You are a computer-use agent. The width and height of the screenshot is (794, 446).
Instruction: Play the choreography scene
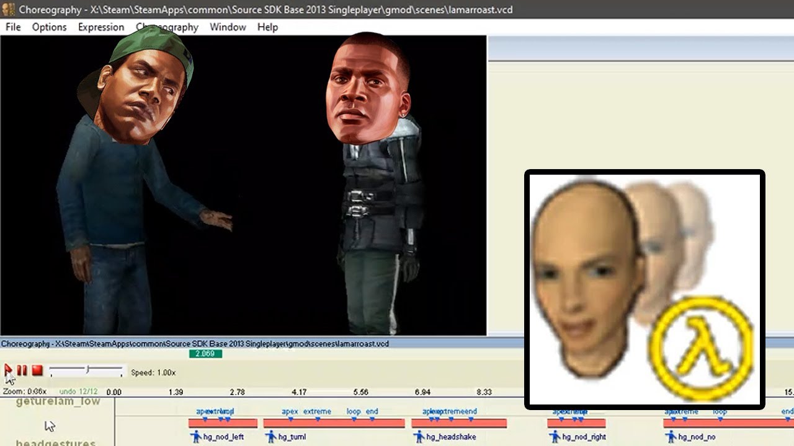pyautogui.click(x=8, y=370)
